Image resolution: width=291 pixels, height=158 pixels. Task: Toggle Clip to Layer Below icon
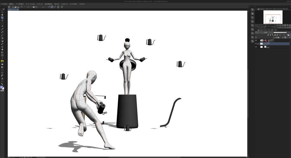click(x=268, y=35)
